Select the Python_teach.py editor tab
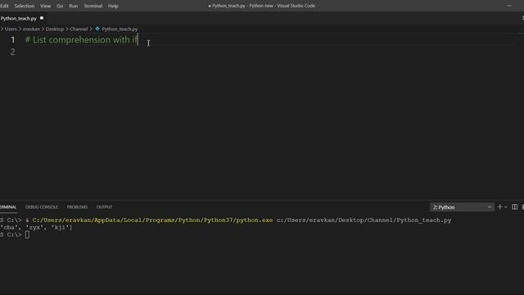This screenshot has width=524, height=295. click(18, 18)
